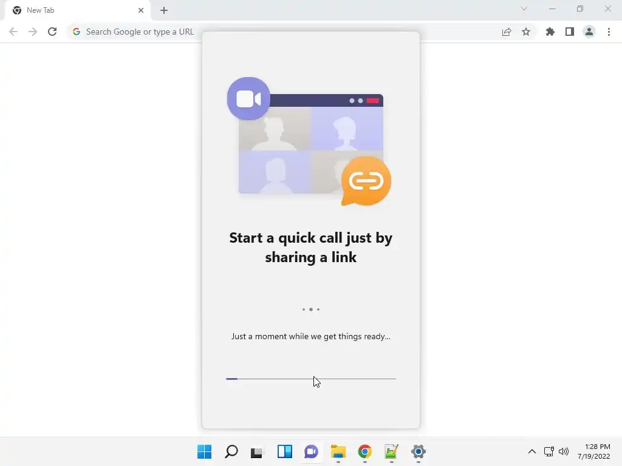The height and width of the screenshot is (466, 622).
Task: Click the 'Start a quick call' heading
Action: click(310, 248)
